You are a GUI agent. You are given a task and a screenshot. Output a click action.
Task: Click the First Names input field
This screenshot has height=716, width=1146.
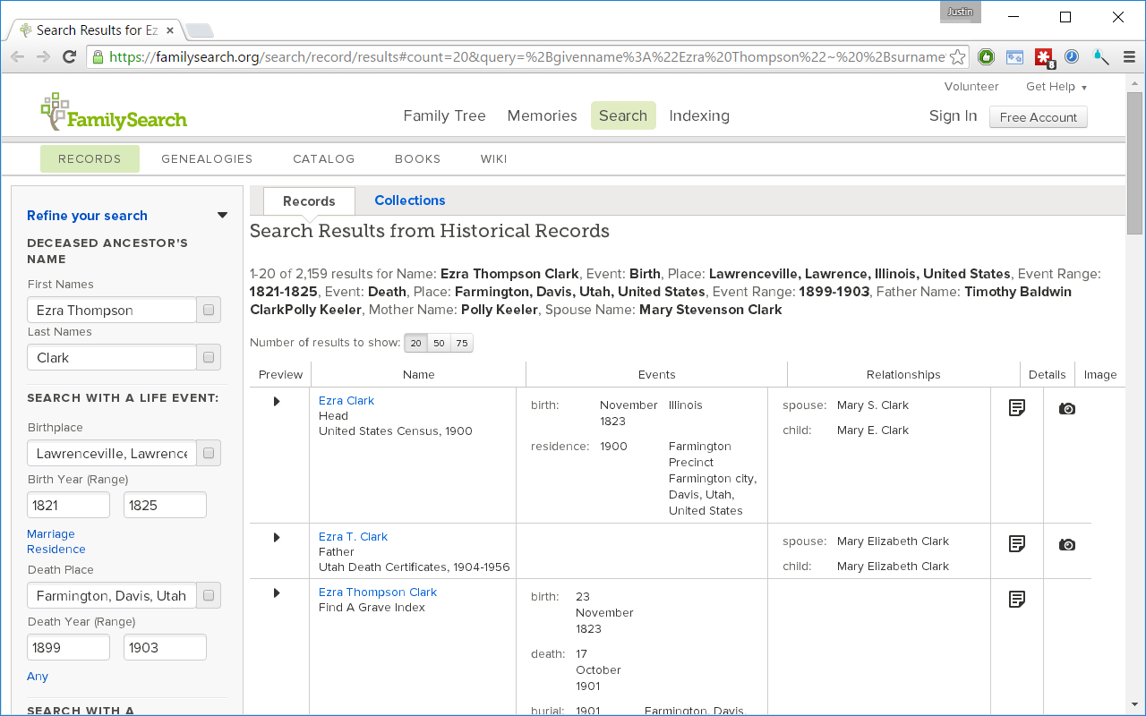(112, 310)
